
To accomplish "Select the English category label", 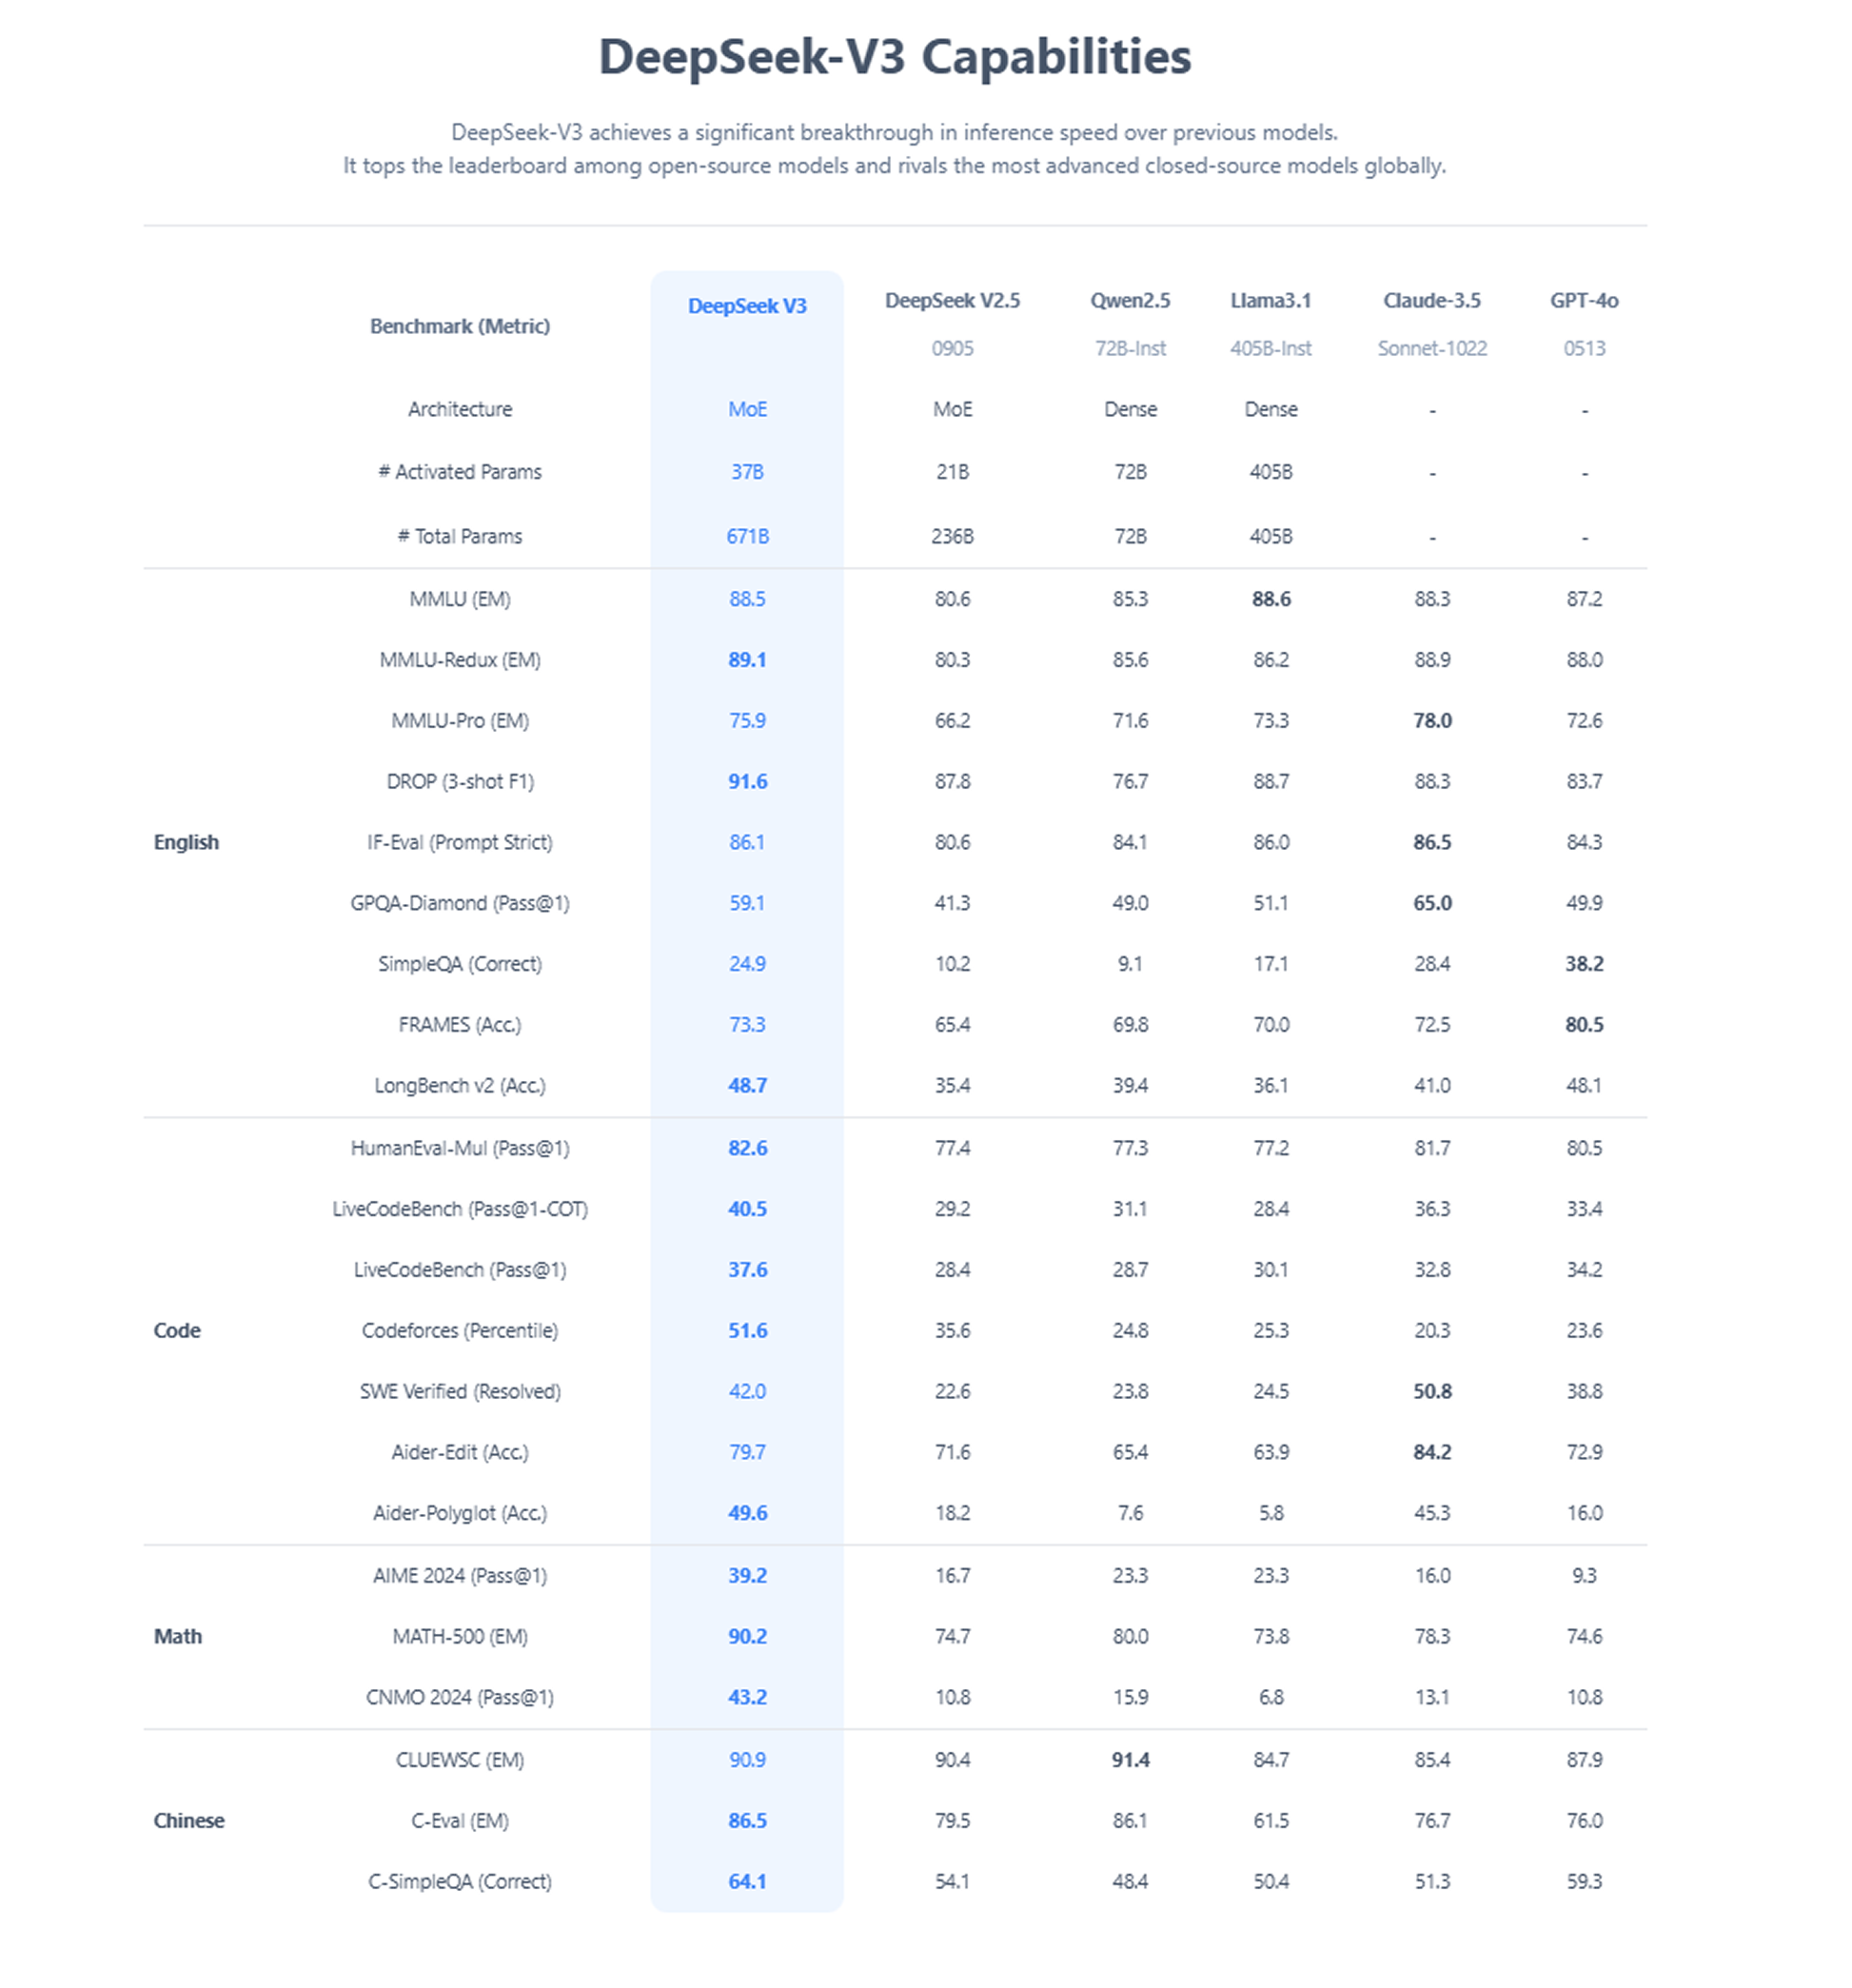I will coord(186,842).
